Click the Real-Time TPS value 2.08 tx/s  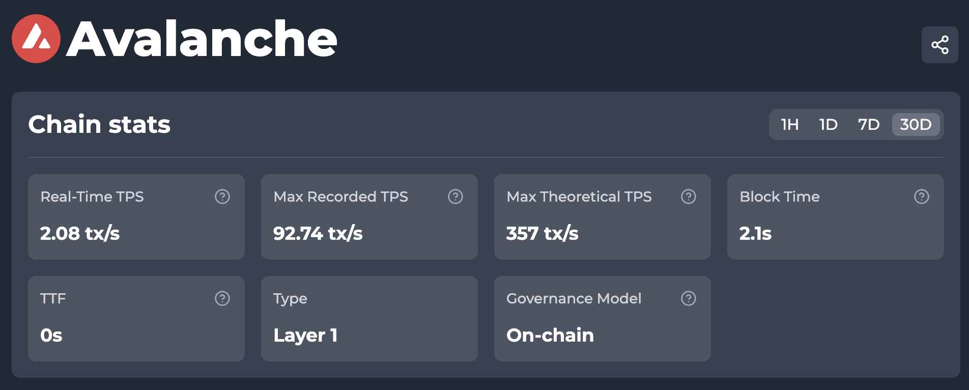pyautogui.click(x=80, y=234)
